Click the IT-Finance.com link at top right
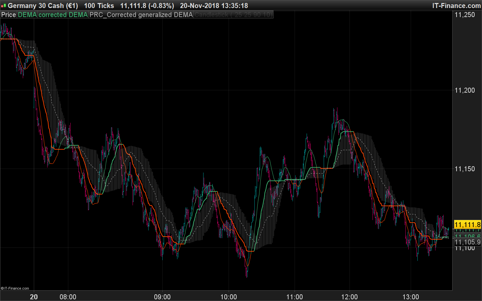The image size is (482, 301). point(456,6)
